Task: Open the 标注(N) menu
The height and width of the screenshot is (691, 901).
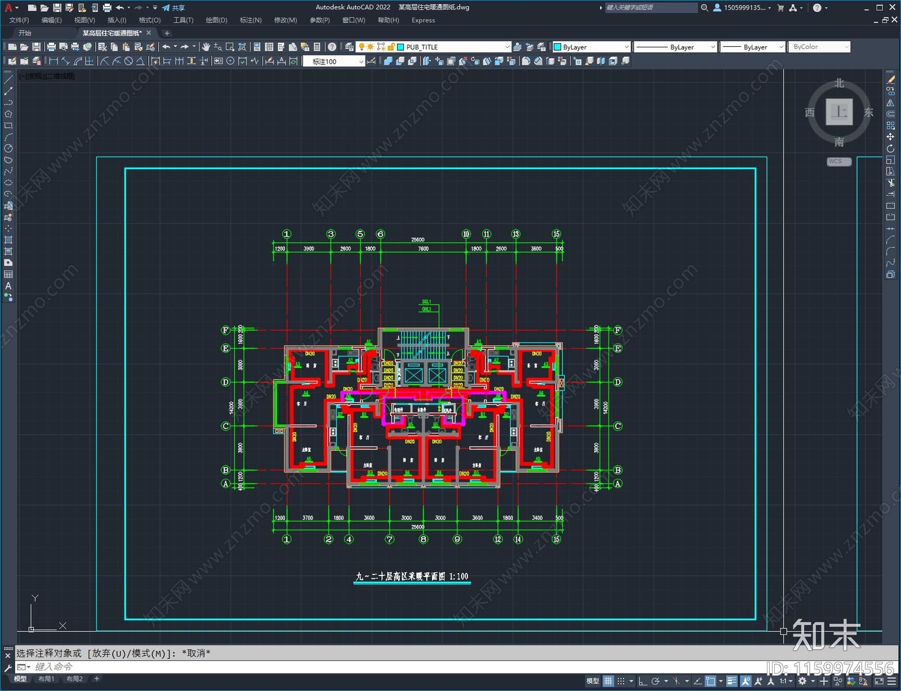Action: 251,20
